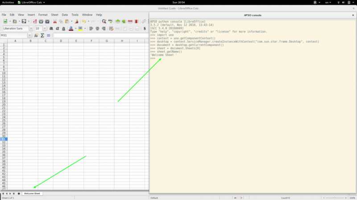Click Activities in top bar
The width and height of the screenshot is (357, 200).
tap(8, 2)
